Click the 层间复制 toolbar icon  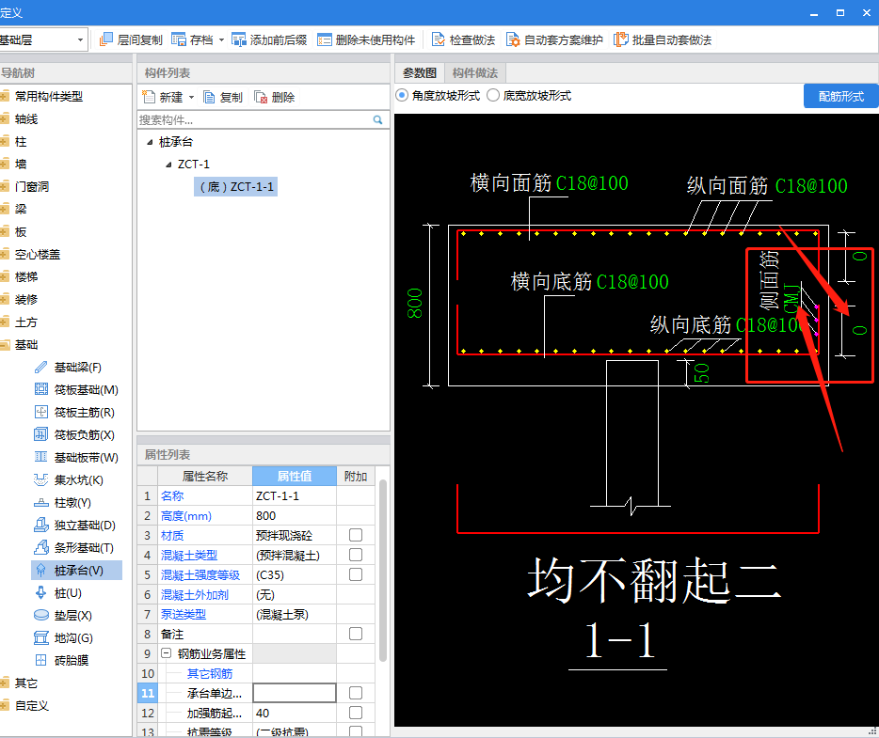pos(106,39)
